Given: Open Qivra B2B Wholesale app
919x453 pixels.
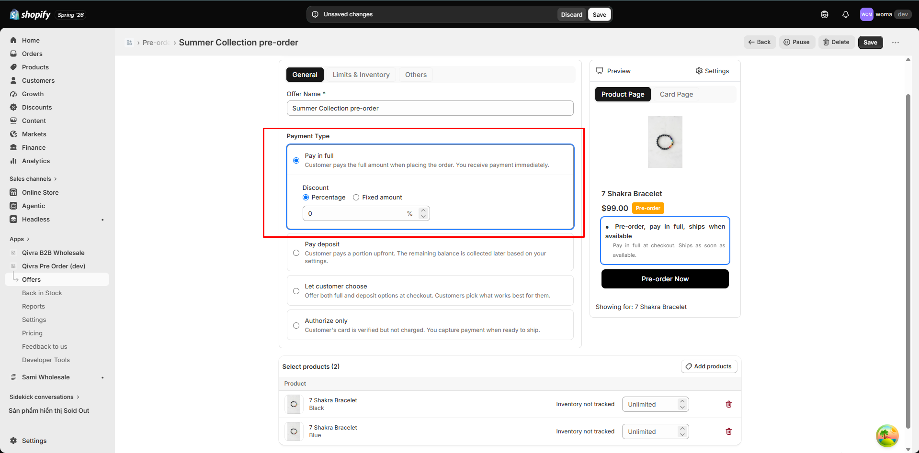Looking at the screenshot, I should pos(53,253).
